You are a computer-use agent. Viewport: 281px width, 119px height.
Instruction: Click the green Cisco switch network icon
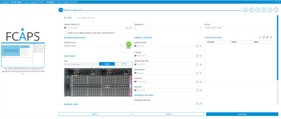[x=128, y=45]
